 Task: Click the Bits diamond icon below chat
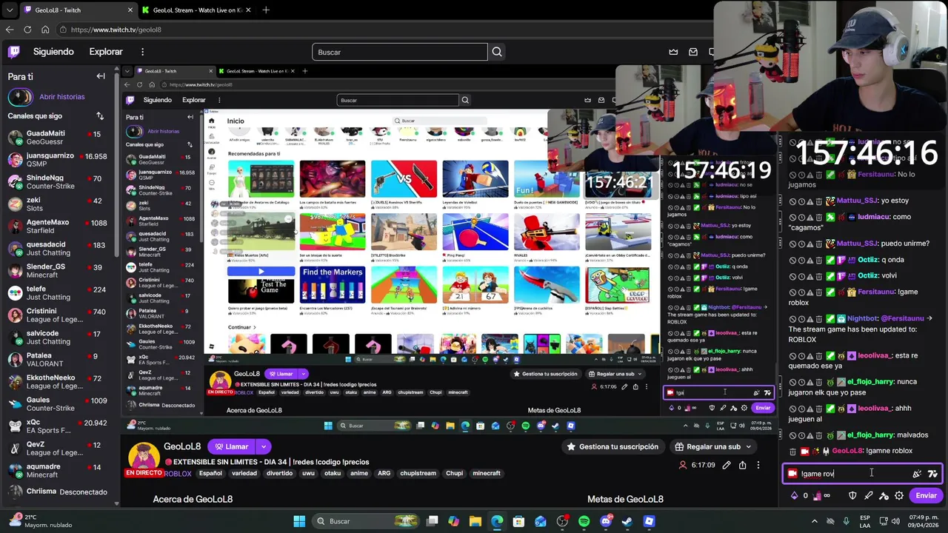pyautogui.click(x=795, y=496)
